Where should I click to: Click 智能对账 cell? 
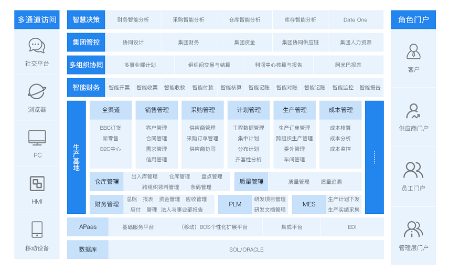tap(286, 88)
